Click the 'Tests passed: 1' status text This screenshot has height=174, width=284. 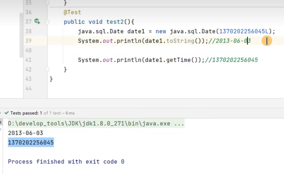26,113
